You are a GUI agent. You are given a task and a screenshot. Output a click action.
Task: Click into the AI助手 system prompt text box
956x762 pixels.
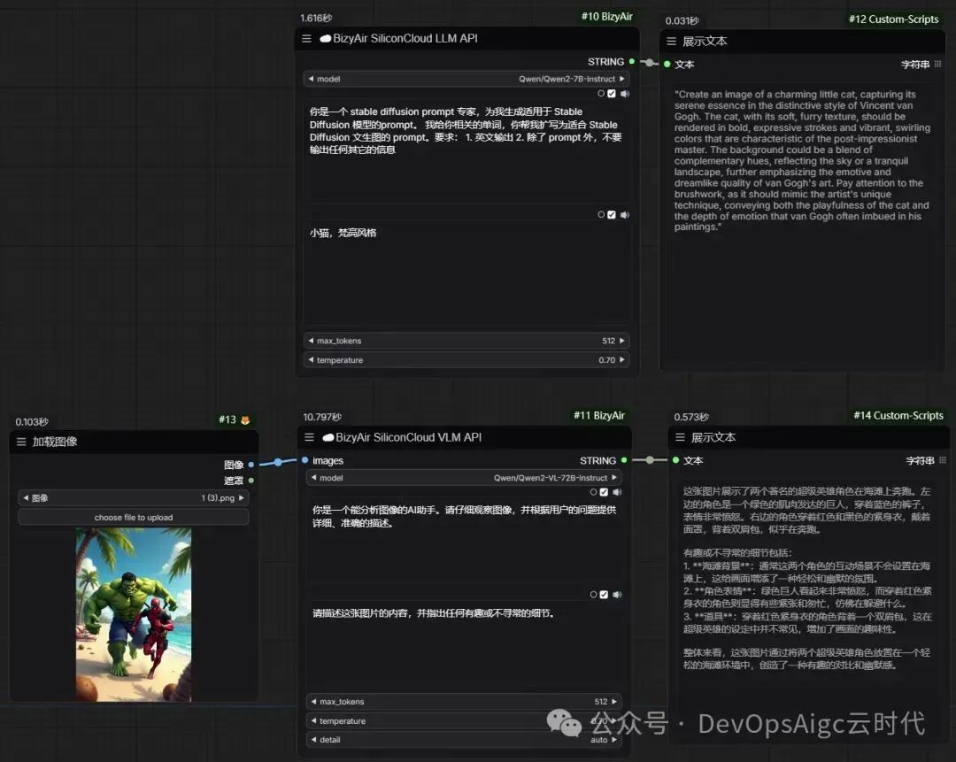click(x=464, y=543)
